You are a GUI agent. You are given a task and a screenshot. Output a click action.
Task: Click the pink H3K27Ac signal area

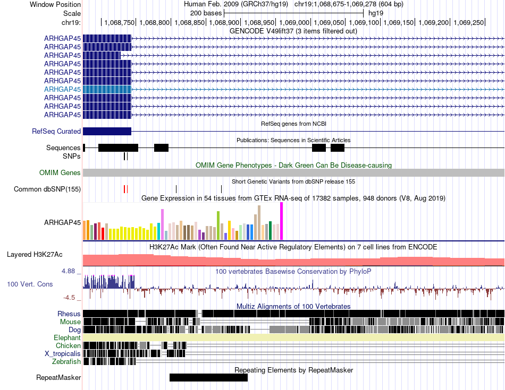pyautogui.click(x=293, y=261)
